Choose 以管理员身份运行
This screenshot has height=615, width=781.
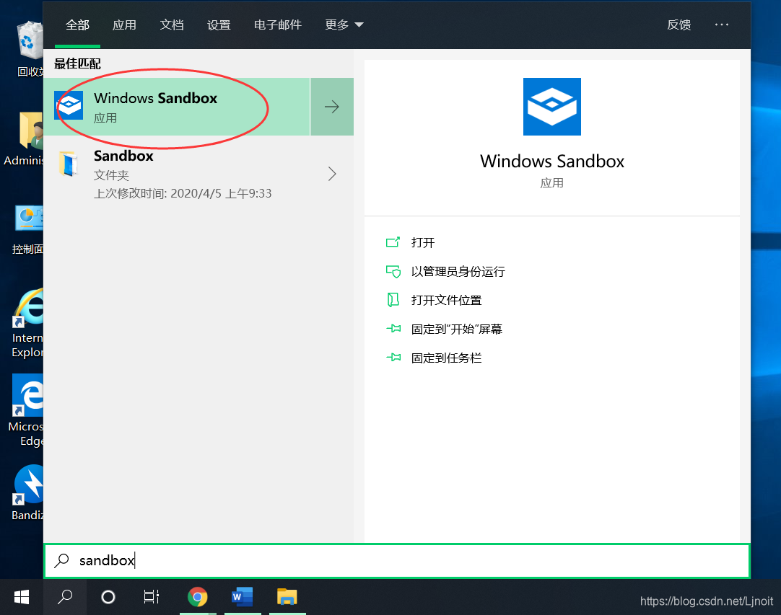click(458, 271)
